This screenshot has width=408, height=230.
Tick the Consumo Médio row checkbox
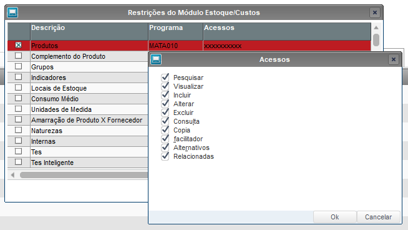click(18, 98)
